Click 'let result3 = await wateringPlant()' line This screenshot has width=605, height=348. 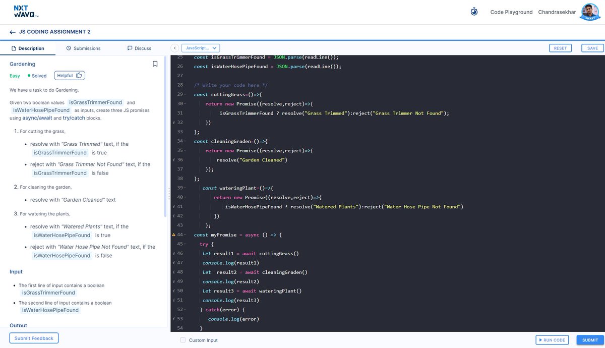(252, 291)
